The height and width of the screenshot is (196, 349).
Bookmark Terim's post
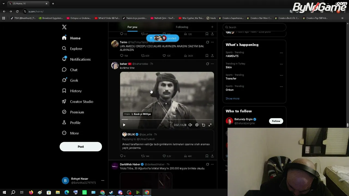click(207, 56)
